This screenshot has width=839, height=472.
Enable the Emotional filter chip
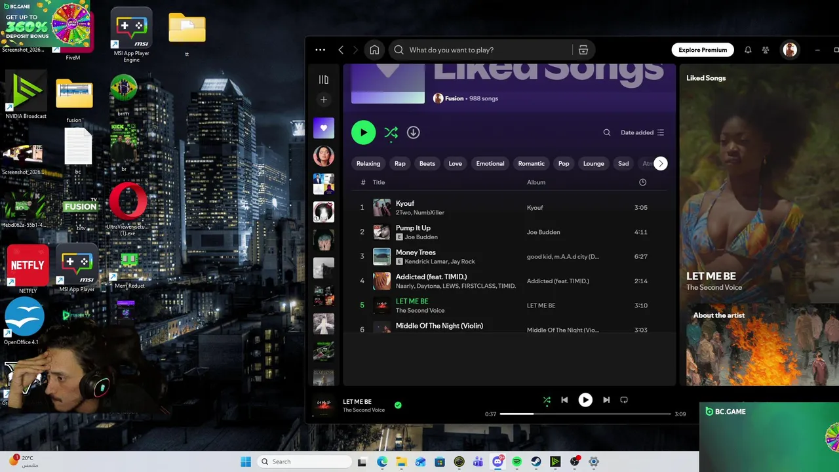coord(490,163)
